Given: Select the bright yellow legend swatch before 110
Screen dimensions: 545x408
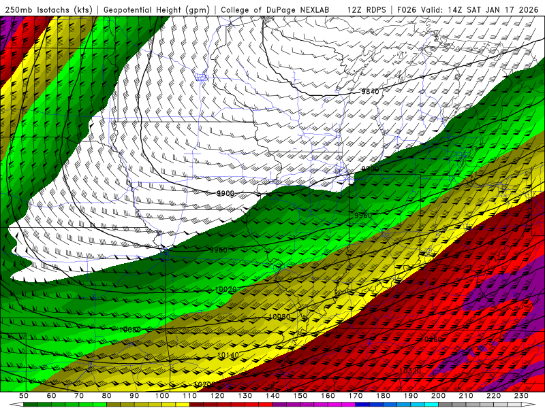Looking at the screenshot, I should [x=183, y=405].
